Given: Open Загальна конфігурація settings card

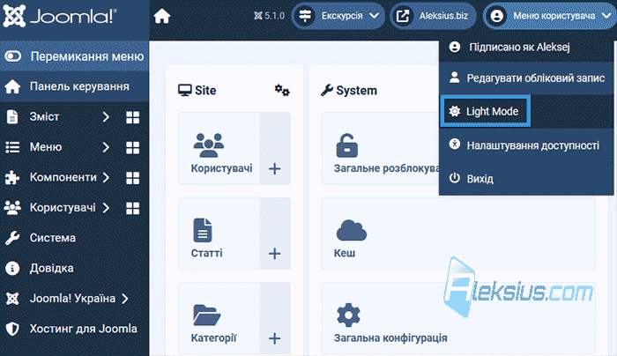Looking at the screenshot, I should click(459, 318).
